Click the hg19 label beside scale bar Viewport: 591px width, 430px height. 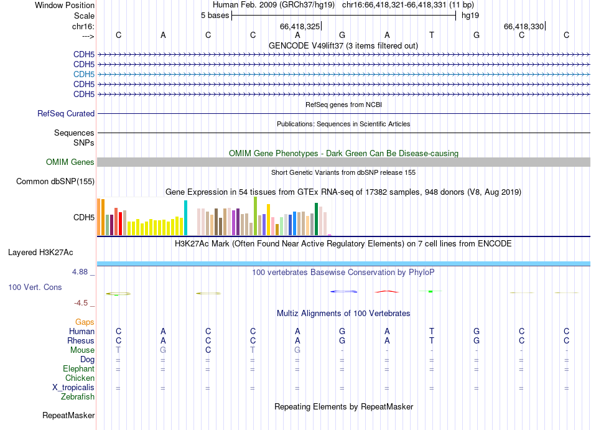pyautogui.click(x=470, y=16)
